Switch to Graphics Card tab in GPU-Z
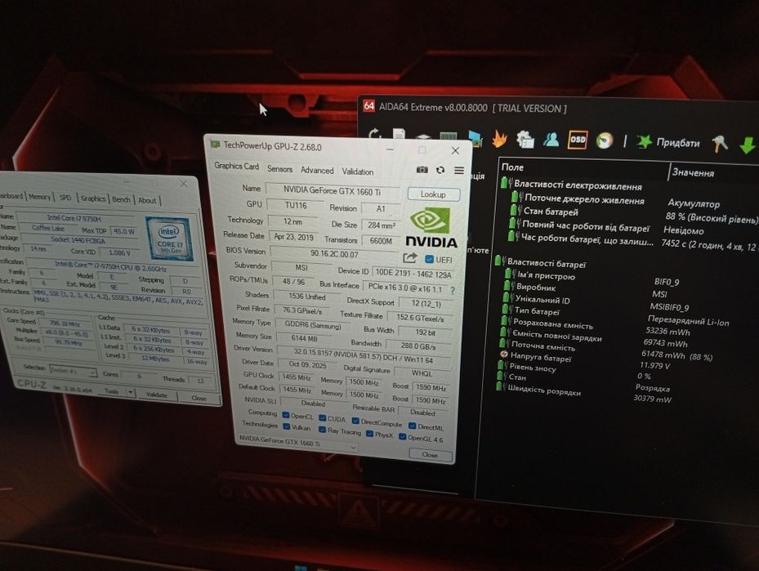759x571 pixels. click(237, 166)
